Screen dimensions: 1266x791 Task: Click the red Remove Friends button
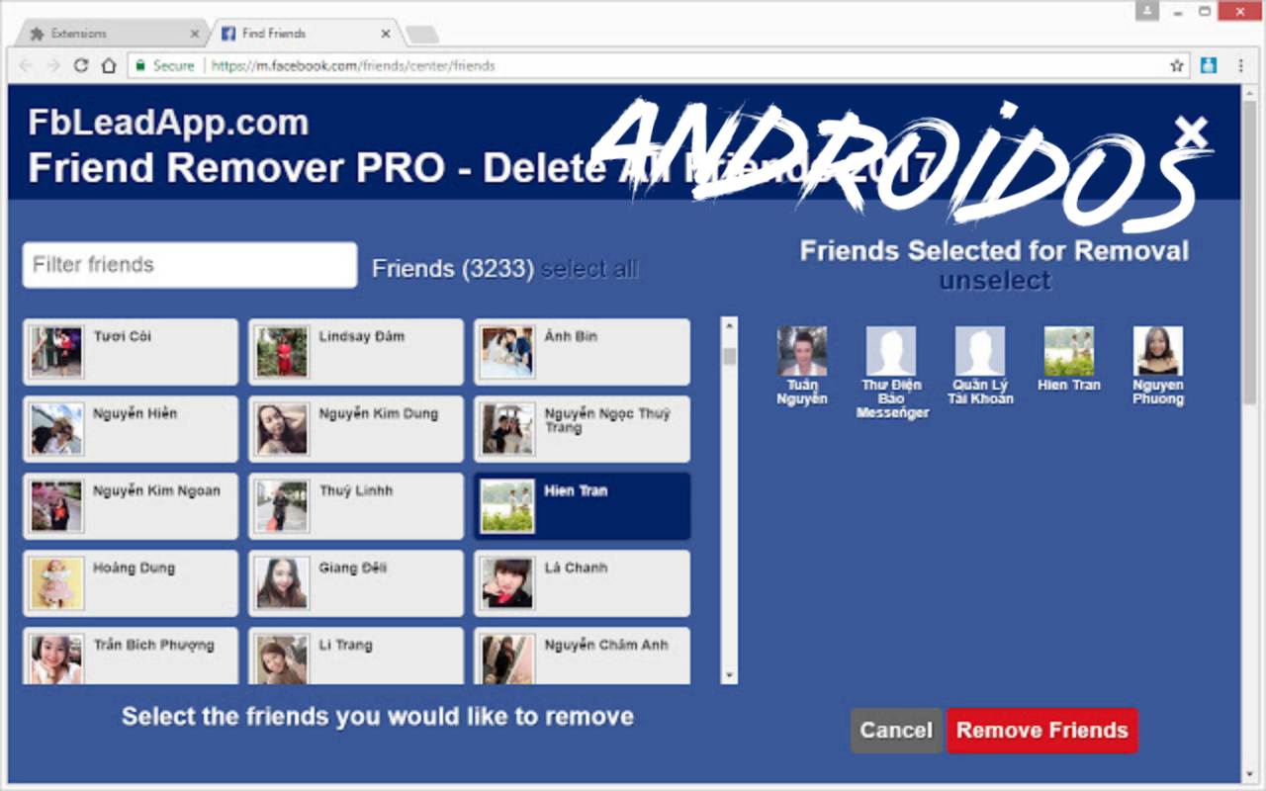coord(1042,731)
